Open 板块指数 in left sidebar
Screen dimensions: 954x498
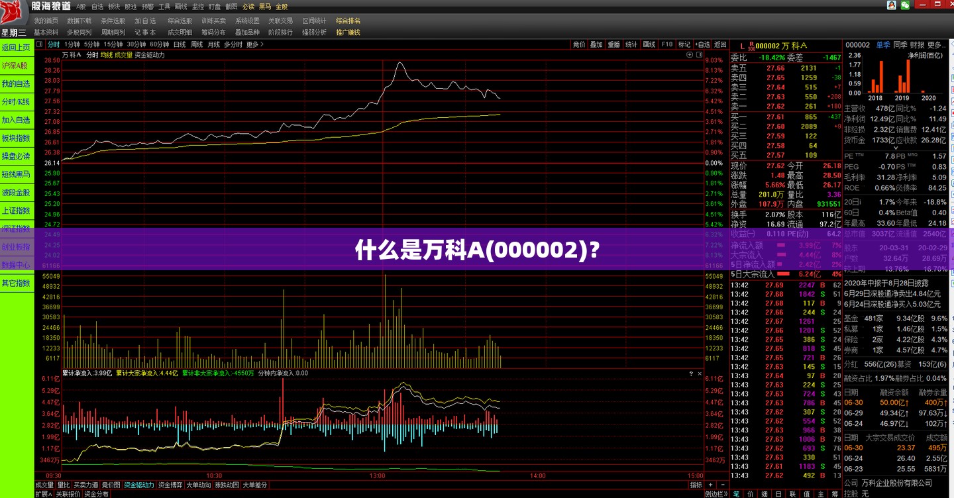coord(17,138)
